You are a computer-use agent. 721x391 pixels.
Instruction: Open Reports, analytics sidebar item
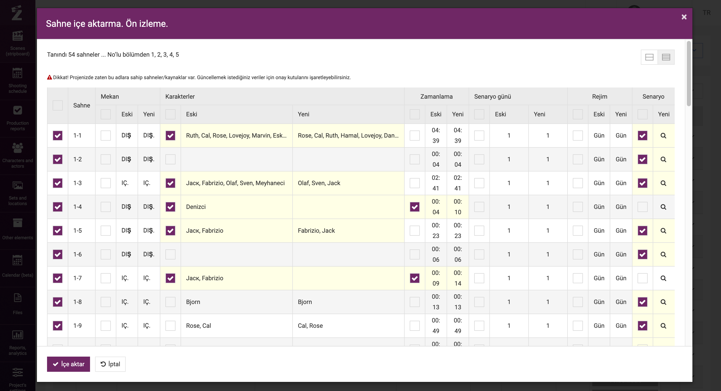pos(17,343)
